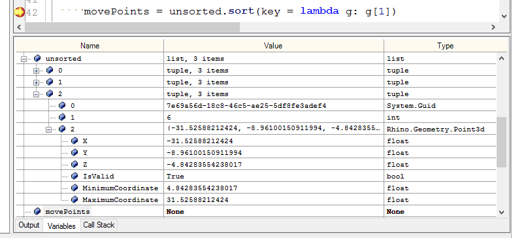513x238 pixels.
Task: Click the breakpoint marker on line 42
Action: [x=20, y=12]
